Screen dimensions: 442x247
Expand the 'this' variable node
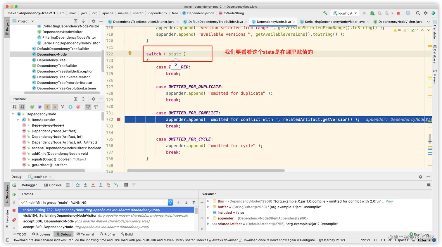208,201
